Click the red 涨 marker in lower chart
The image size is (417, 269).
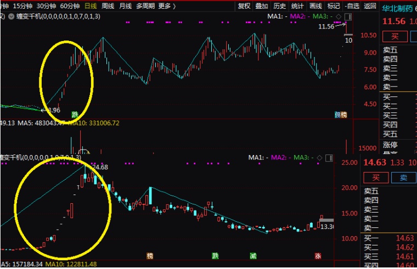tap(318, 256)
